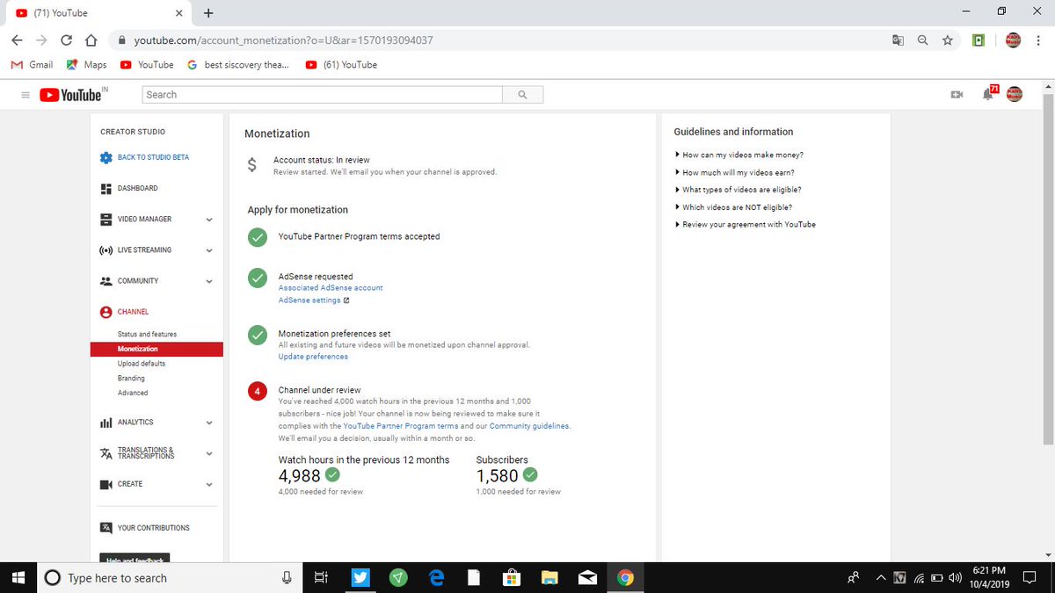Open Twitter from the taskbar
Viewport: 1055px width, 593px height.
pyautogui.click(x=360, y=577)
